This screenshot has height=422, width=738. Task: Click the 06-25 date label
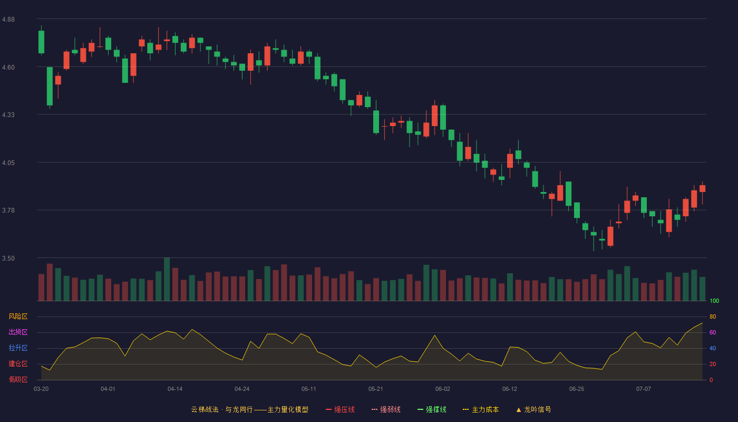click(x=577, y=389)
